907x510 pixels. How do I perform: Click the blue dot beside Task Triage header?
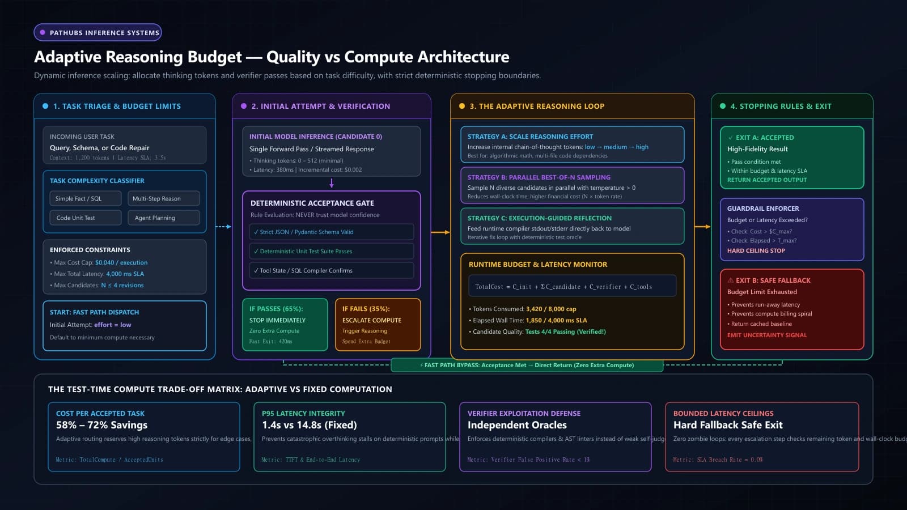[x=45, y=106]
